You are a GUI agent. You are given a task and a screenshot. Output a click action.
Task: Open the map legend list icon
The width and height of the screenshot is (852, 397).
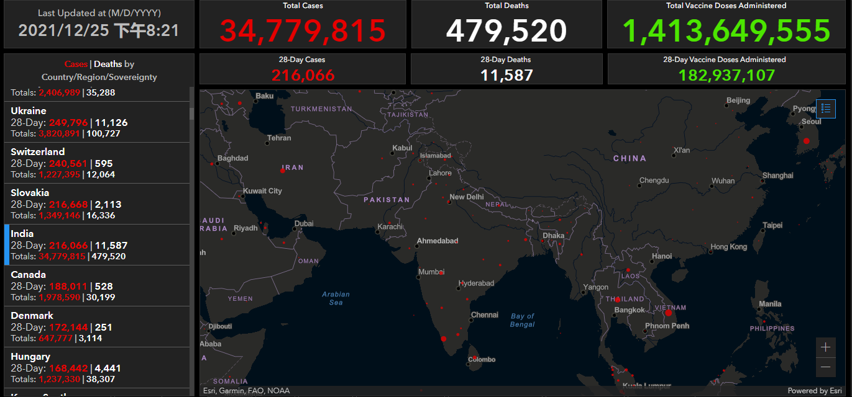(x=826, y=109)
